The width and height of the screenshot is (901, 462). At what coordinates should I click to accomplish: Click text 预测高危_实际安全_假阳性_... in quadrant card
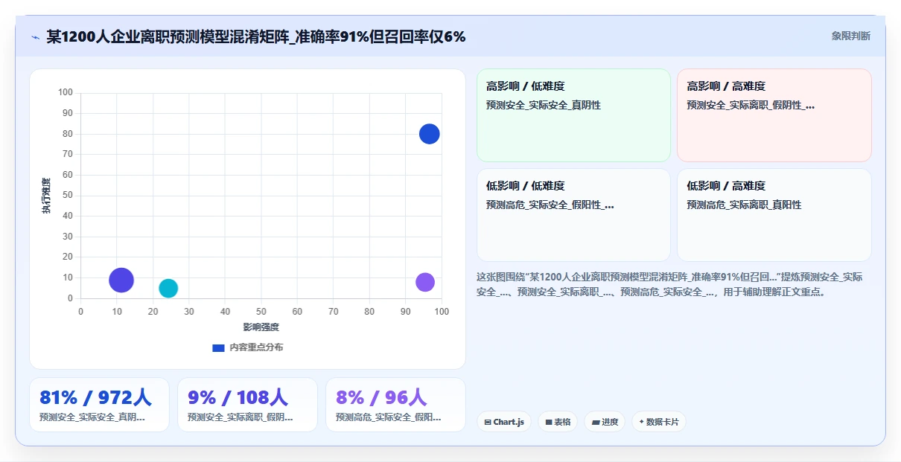coord(550,205)
